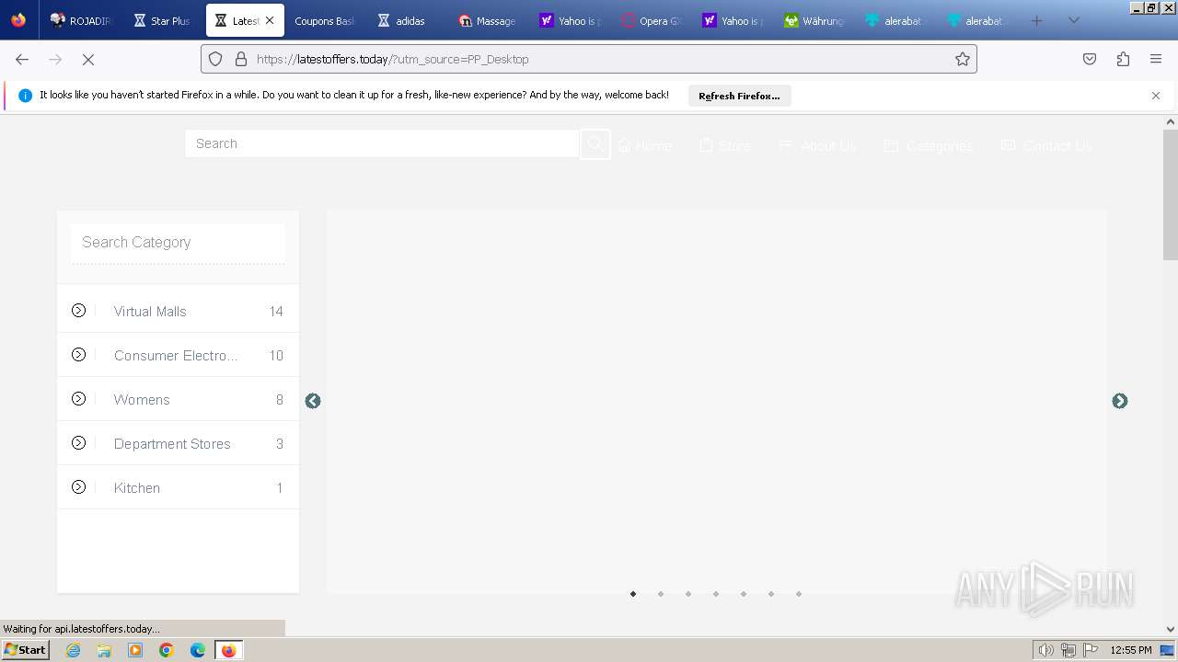
Task: Open Firefox application hamburger menu
Action: tap(1156, 59)
